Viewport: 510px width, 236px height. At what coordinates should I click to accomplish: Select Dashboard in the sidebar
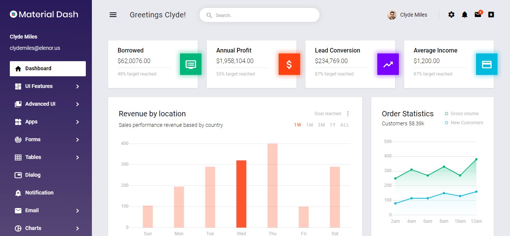point(48,69)
